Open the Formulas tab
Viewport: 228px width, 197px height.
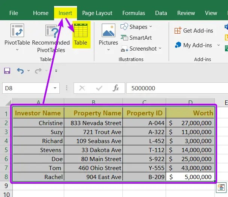tap(134, 13)
